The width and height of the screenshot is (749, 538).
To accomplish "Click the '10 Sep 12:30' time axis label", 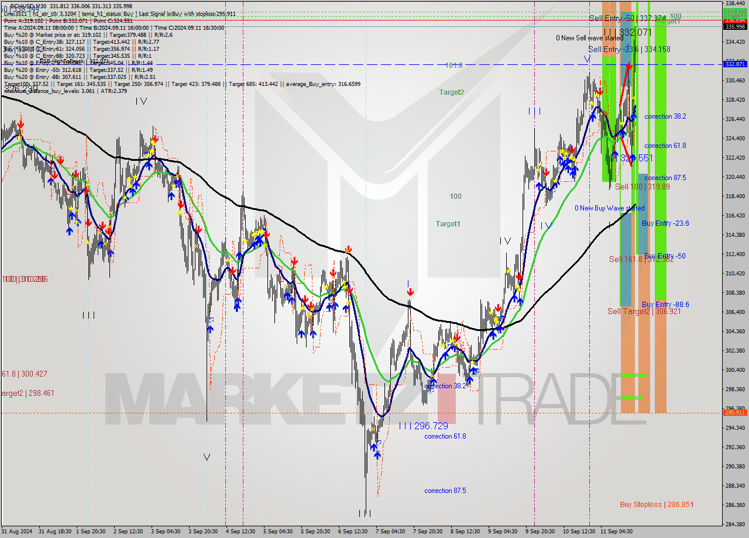I will click(x=579, y=532).
